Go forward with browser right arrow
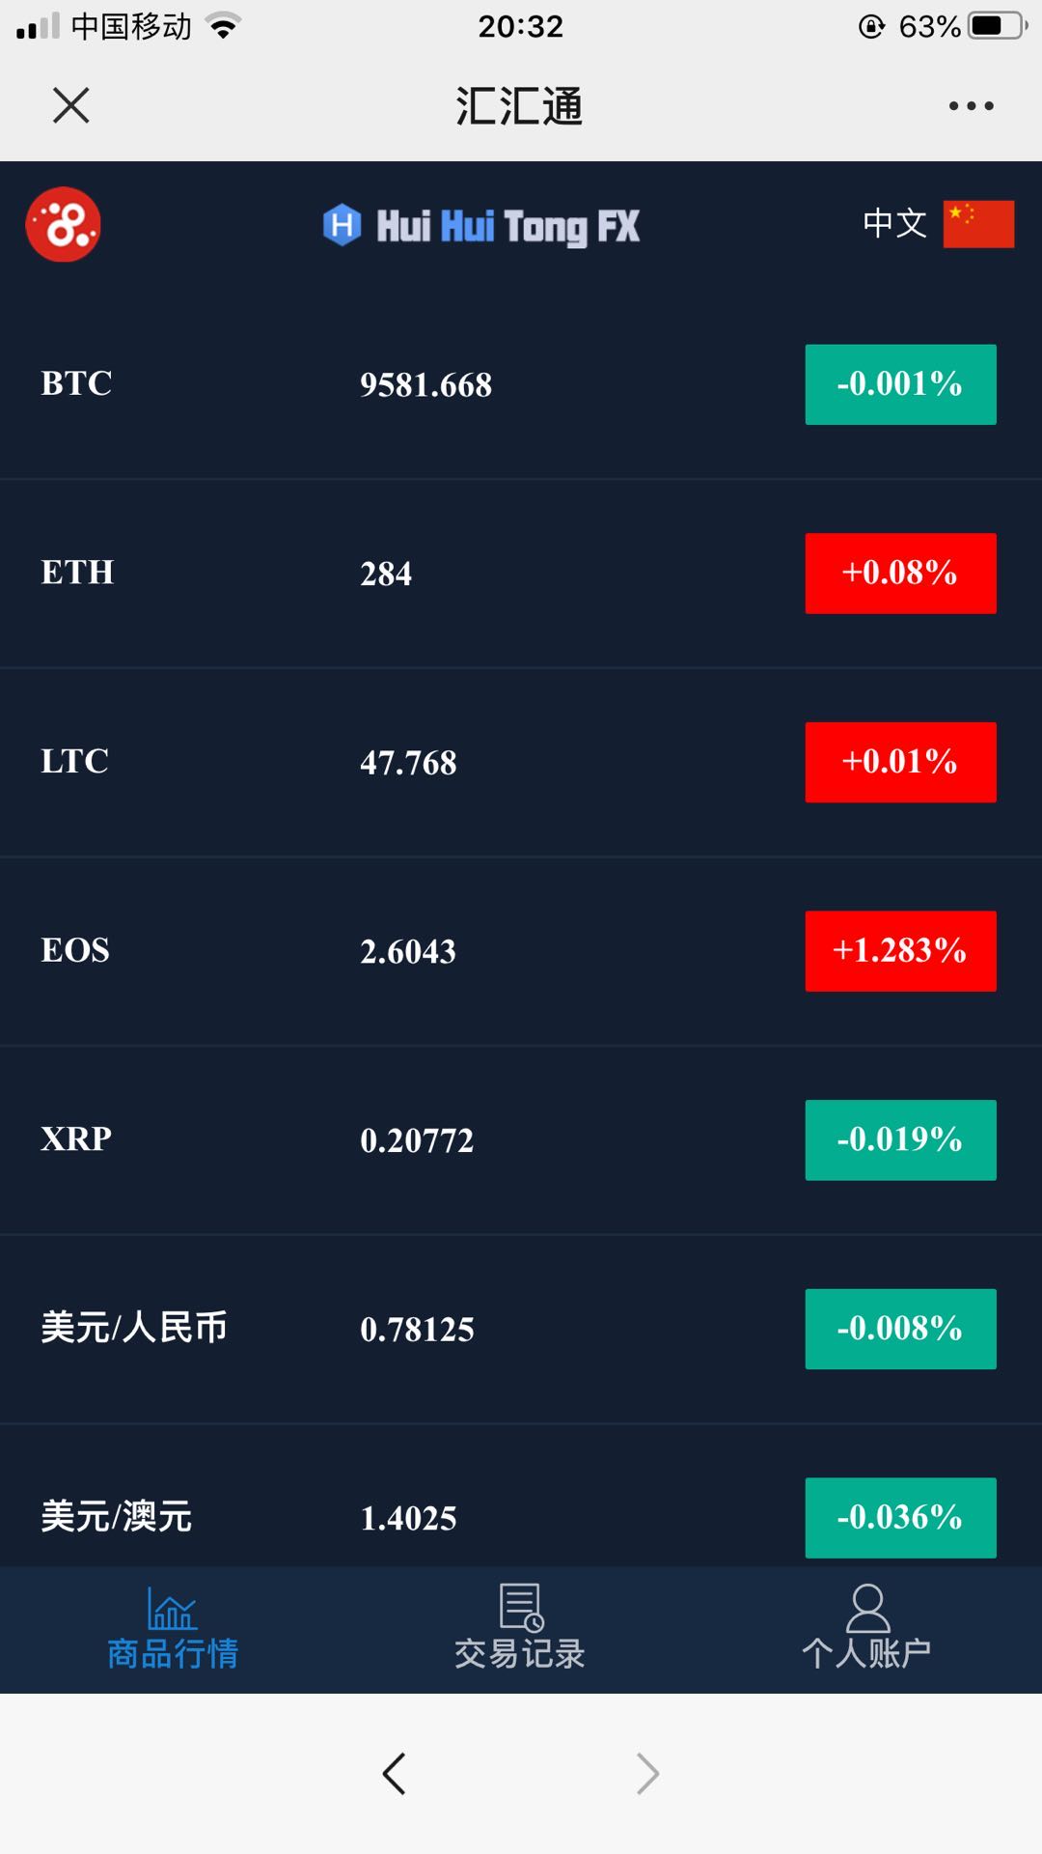 coord(647,1773)
